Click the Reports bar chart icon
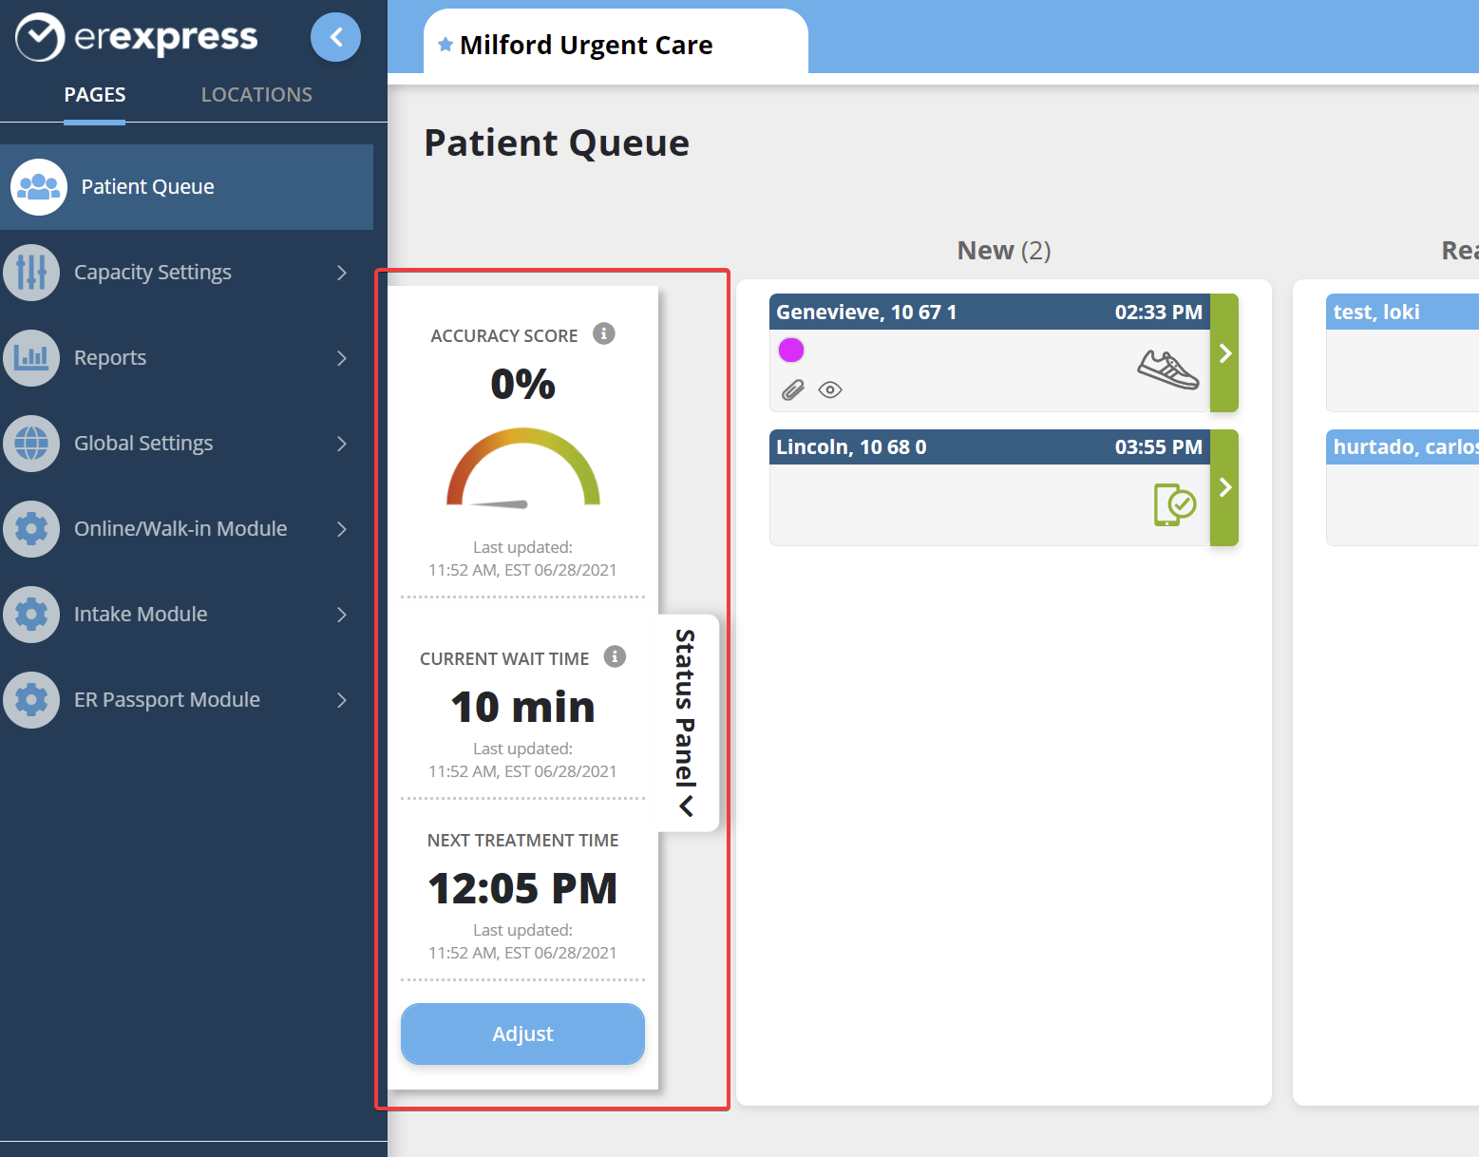The image size is (1479, 1157). tap(31, 358)
